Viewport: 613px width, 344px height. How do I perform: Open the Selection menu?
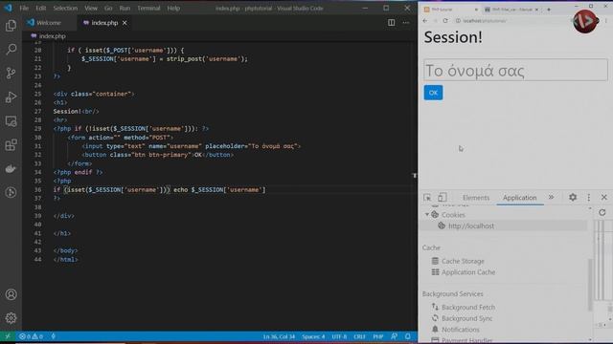point(65,8)
